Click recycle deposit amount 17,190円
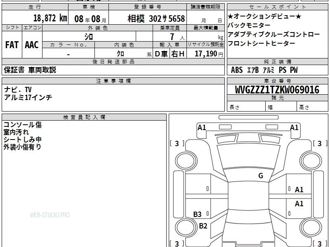330x247 pixels. click(x=209, y=54)
